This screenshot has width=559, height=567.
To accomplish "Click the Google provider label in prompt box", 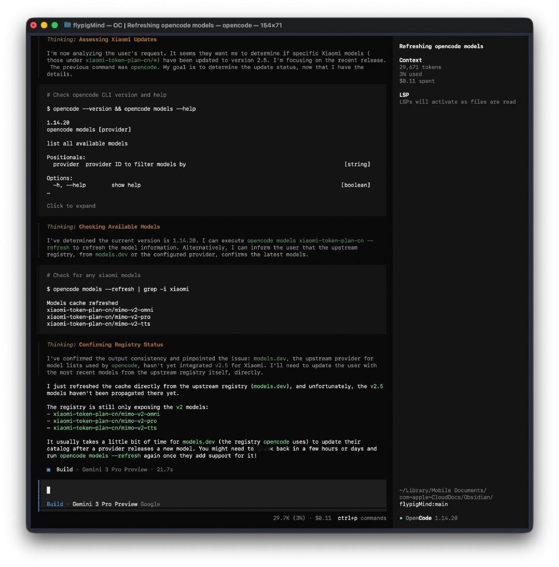I will (x=150, y=504).
